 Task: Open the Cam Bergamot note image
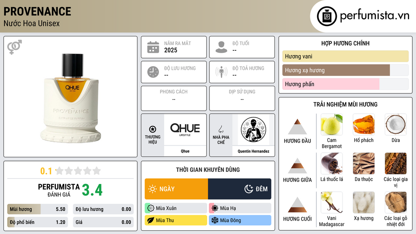pos(331,125)
